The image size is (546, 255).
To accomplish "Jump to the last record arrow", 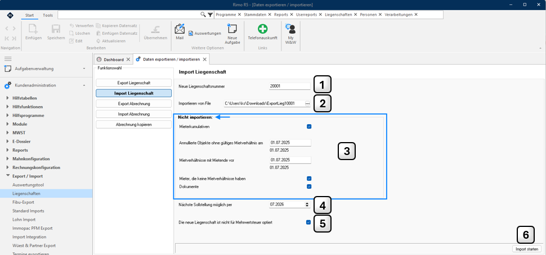I will (14, 38).
